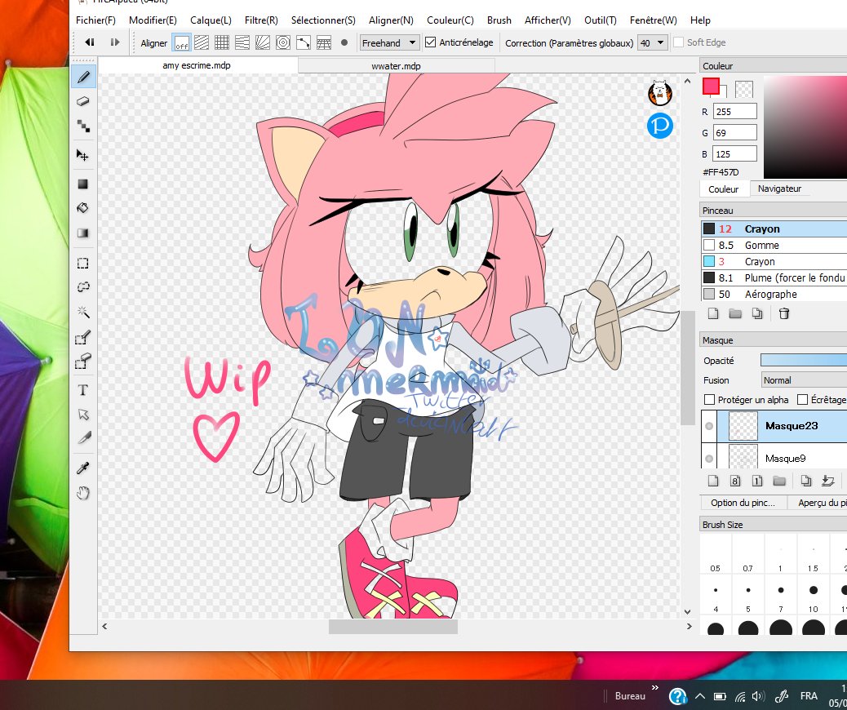This screenshot has height=710, width=847.
Task: Select the Brush pencil tool
Action: pos(83,77)
